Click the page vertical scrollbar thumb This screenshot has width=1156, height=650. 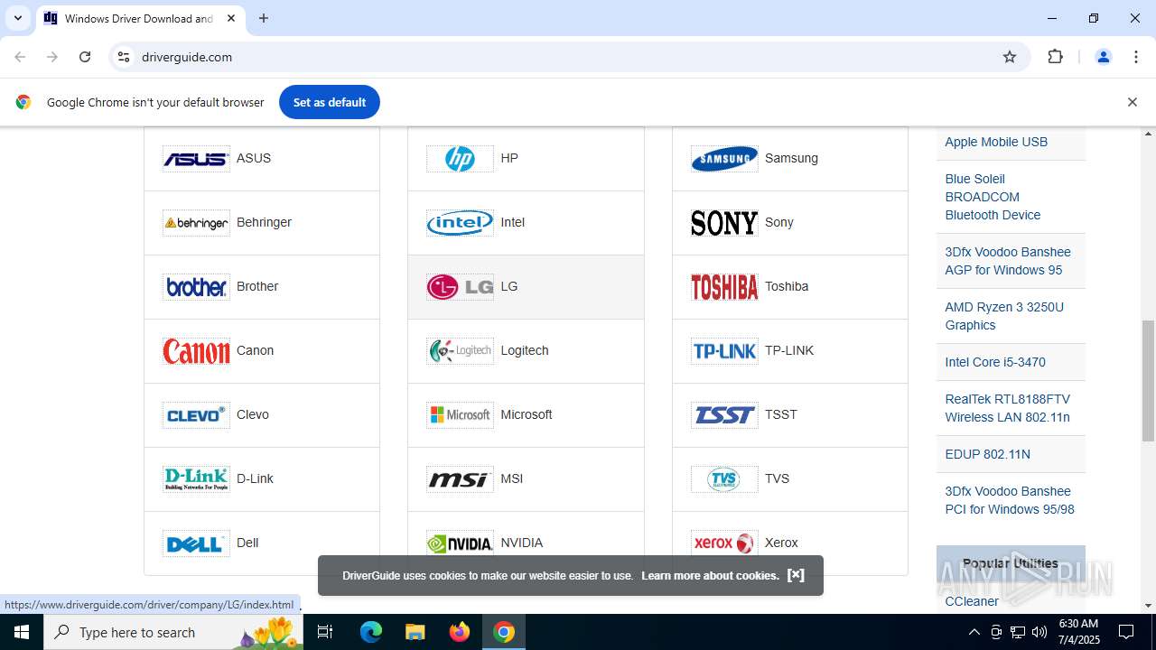point(1148,381)
